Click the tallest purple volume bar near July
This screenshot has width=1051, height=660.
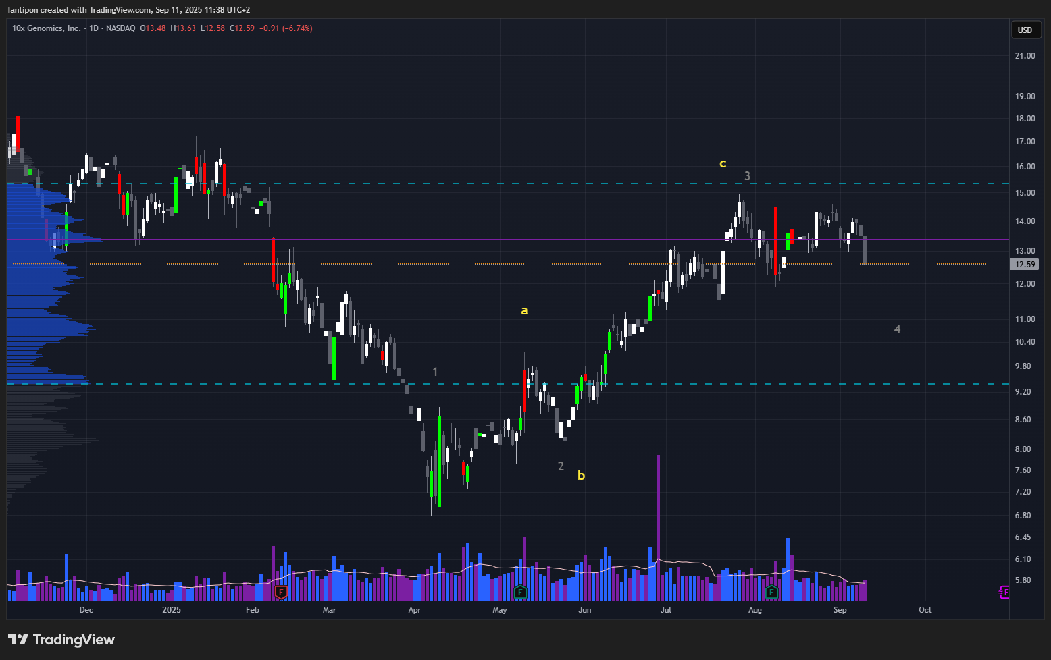658,526
